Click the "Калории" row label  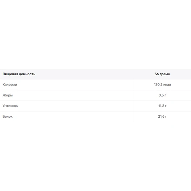point(10,84)
